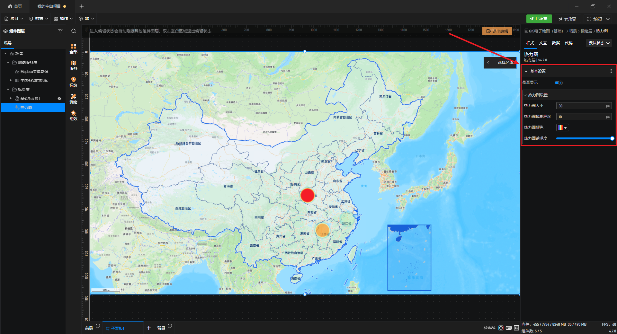
Task: Expand the 中国各省市轮廓 tree node
Action: tap(11, 81)
